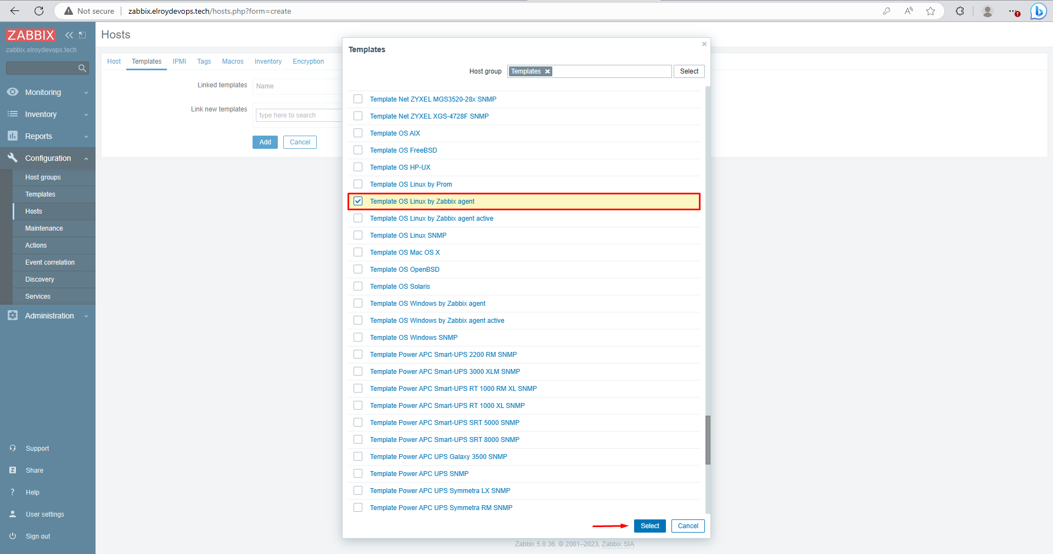Click the Reports chart icon
Viewport: 1053px width, 554px height.
(x=13, y=136)
